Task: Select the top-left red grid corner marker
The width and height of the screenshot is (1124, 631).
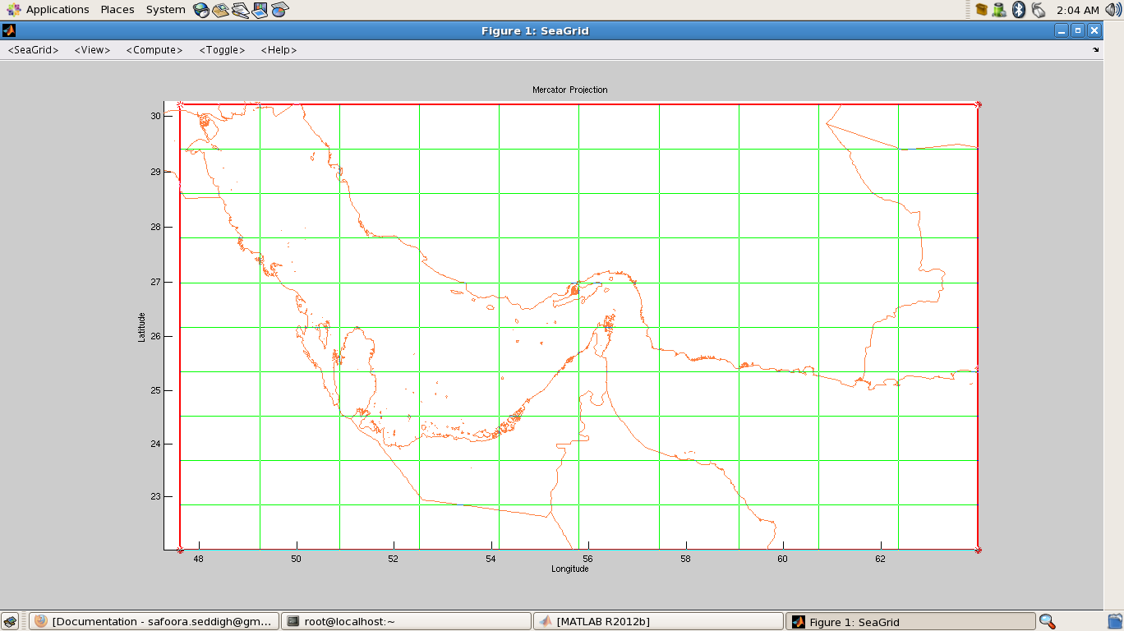Action: (x=180, y=104)
